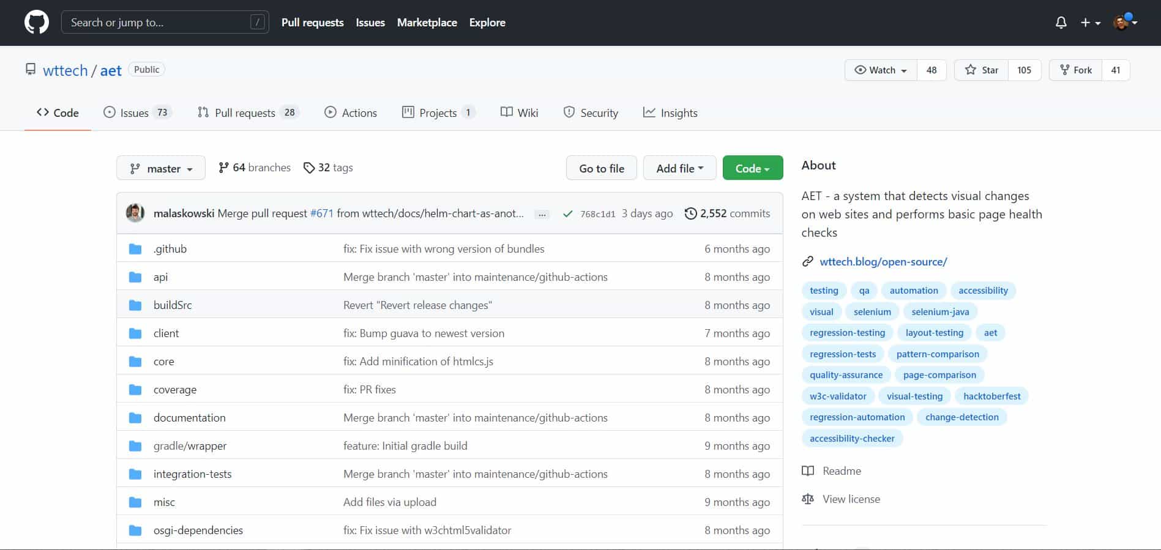Open the Watch notifications dropdown
This screenshot has width=1161, height=550.
point(881,70)
